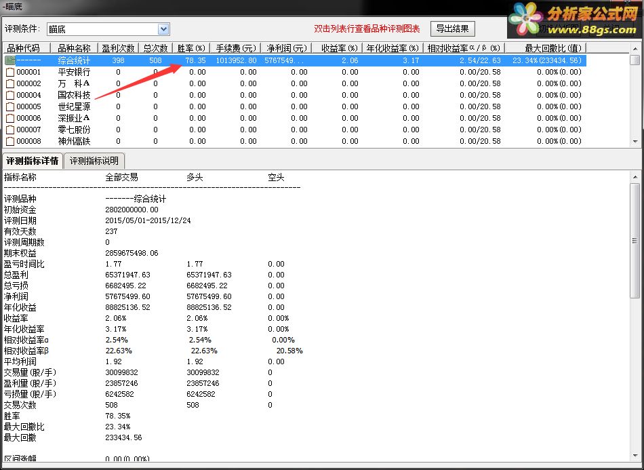
Task: Click the document icon beside 000001
Action: click(x=10, y=73)
